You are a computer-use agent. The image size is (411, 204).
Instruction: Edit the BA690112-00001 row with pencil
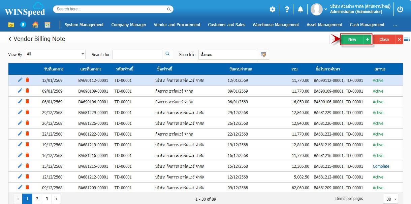coord(20,80)
